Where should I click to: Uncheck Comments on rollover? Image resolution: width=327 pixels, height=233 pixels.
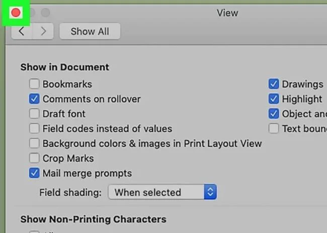click(34, 99)
